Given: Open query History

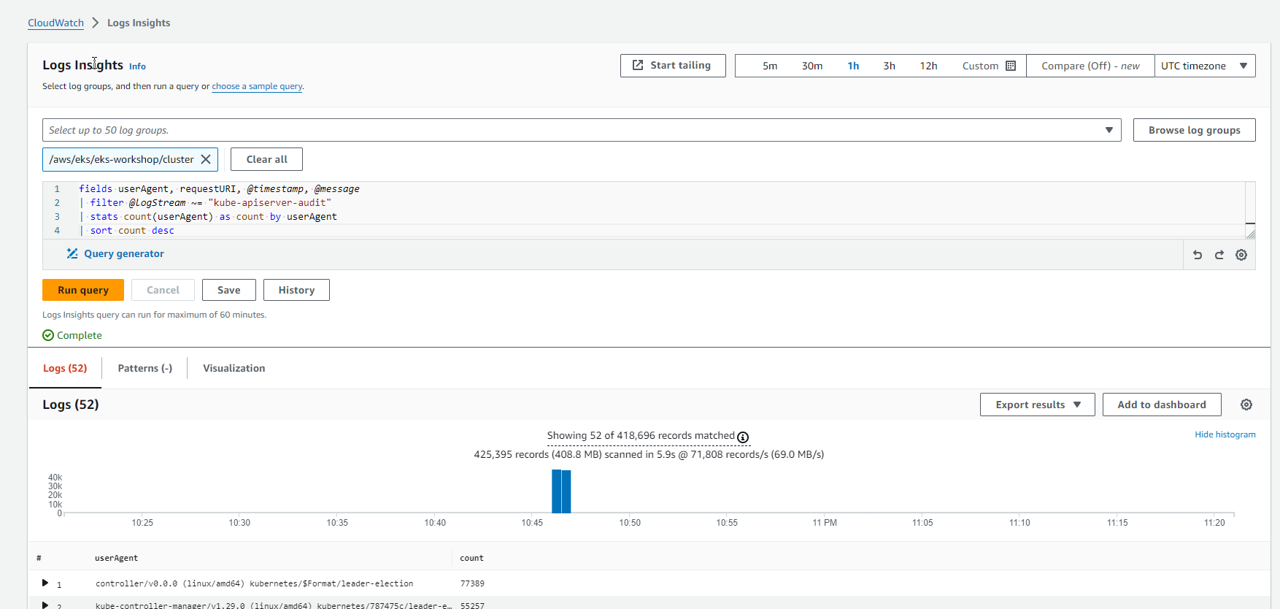Looking at the screenshot, I should coord(296,290).
